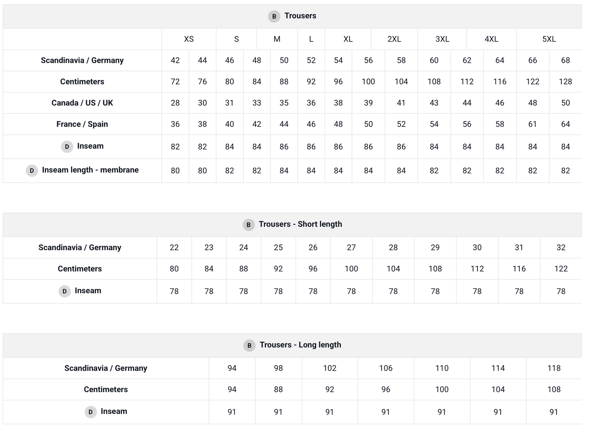The height and width of the screenshot is (428, 590).
Task: Select the 4XL size column header
Action: coord(491,39)
